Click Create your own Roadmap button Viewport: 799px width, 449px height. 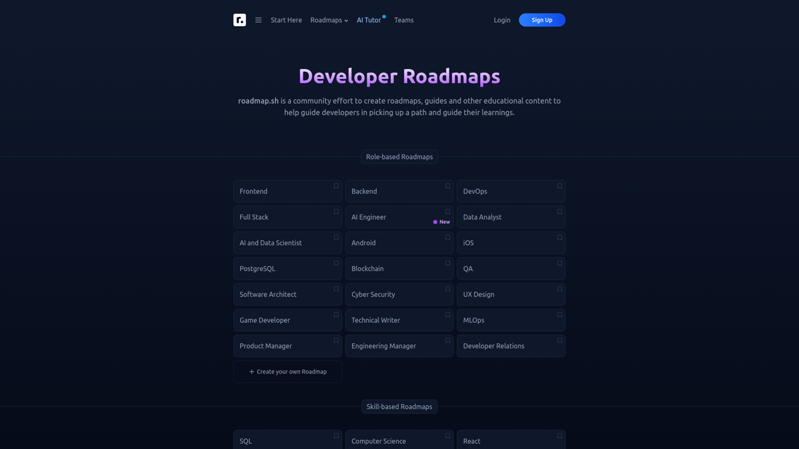tap(288, 372)
